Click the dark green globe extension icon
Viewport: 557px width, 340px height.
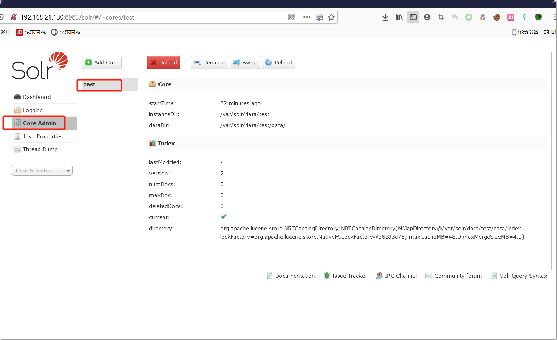[x=539, y=17]
